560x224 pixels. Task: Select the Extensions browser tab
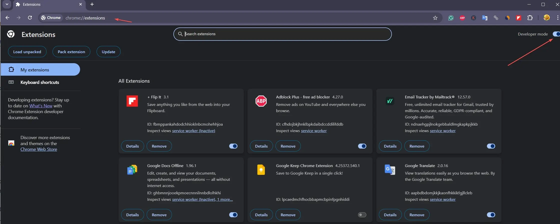click(49, 4)
